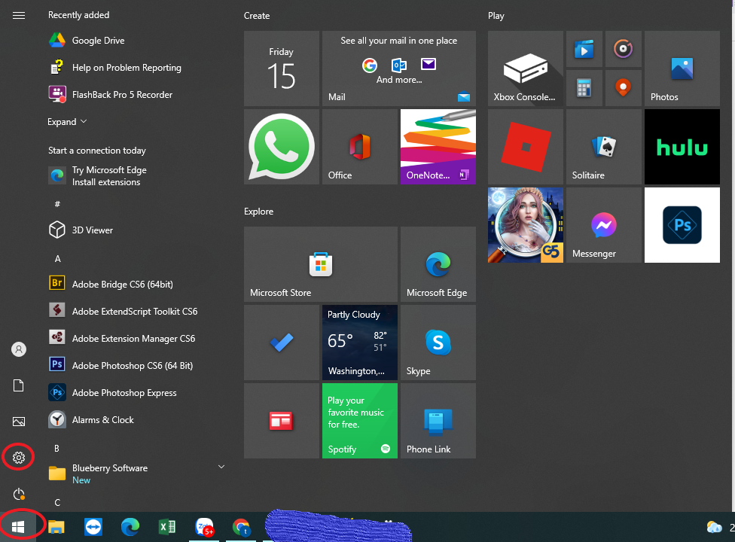This screenshot has width=735, height=542.
Task: Expand the Recently added list
Action: (x=67, y=122)
